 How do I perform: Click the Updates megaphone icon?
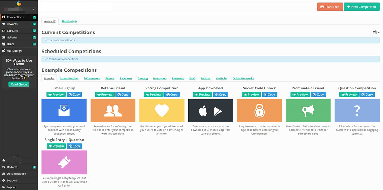pos(3,167)
